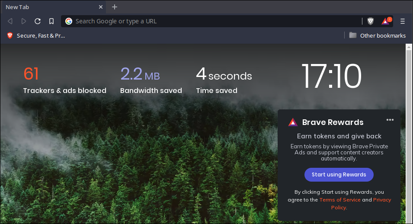Image resolution: width=413 pixels, height=224 pixels.
Task: Open Brave Rewards widget three-dot menu
Action: (x=390, y=120)
